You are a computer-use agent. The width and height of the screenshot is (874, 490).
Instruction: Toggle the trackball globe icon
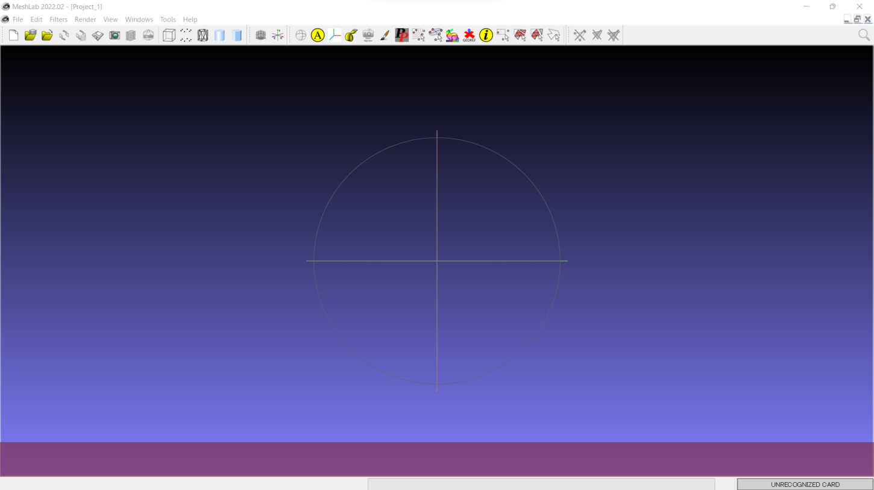(301, 36)
